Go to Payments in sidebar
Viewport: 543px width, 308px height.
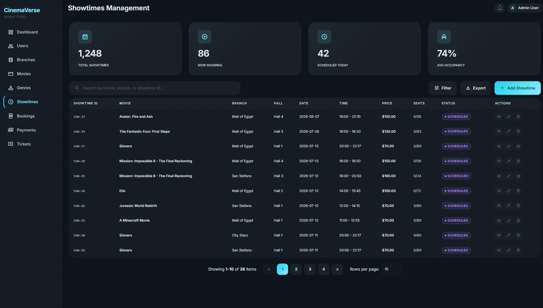pos(30,130)
